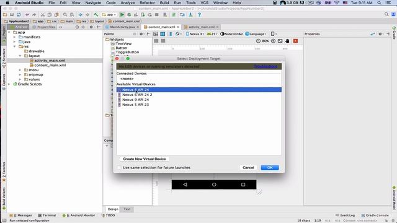
Task: Click the Find magnifier icon in toolbar
Action: [x=65, y=15]
